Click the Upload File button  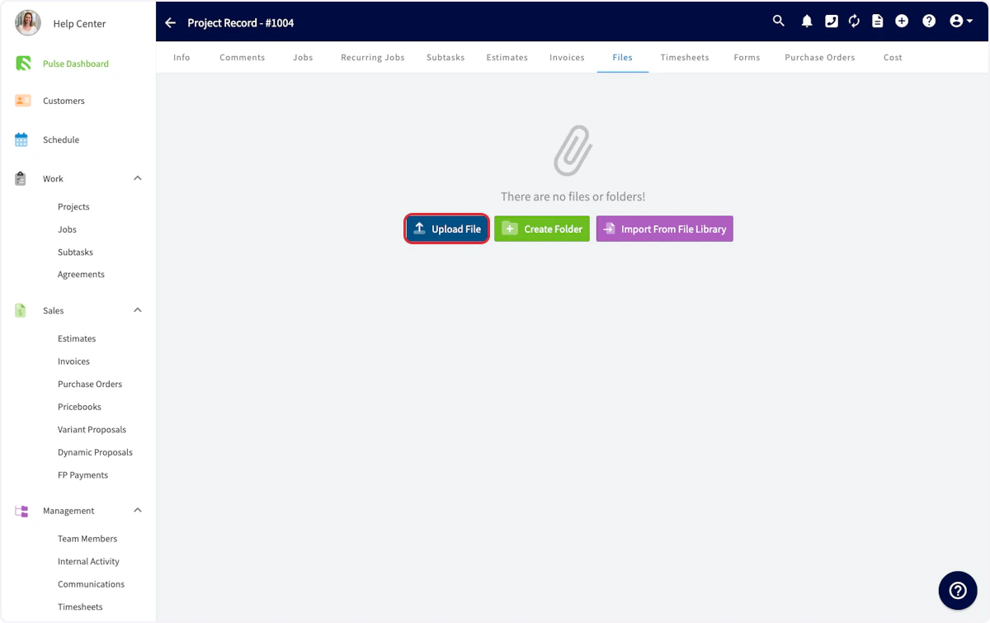[x=447, y=229]
